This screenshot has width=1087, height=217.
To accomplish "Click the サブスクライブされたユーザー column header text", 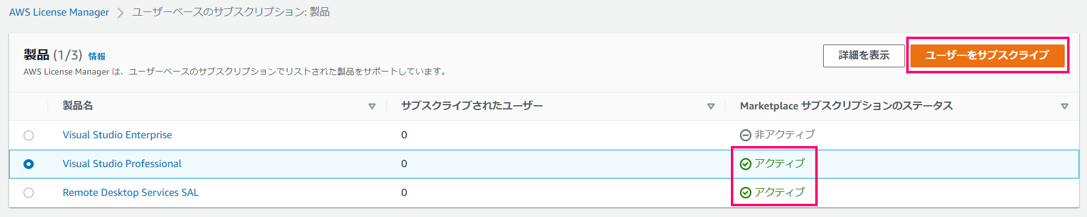I will pyautogui.click(x=472, y=106).
